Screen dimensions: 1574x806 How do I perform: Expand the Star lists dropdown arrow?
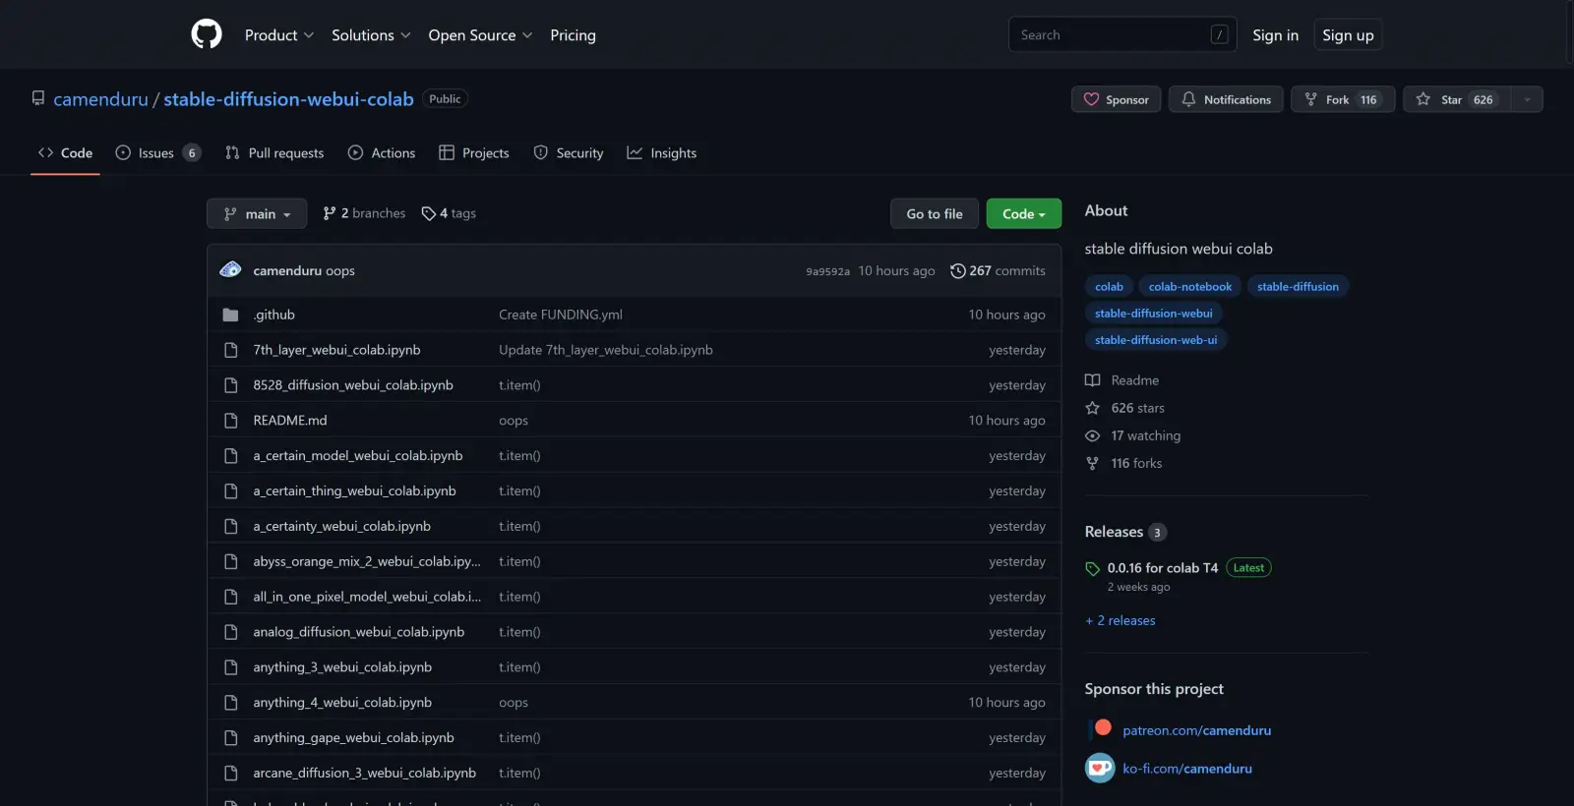pos(1527,99)
